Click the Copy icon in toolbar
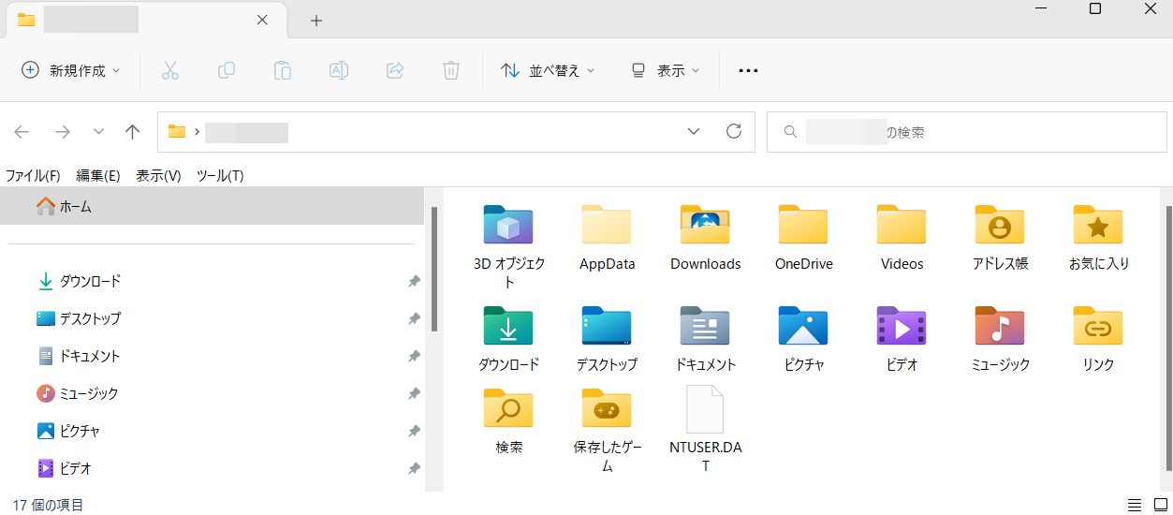This screenshot has width=1173, height=515. click(226, 70)
